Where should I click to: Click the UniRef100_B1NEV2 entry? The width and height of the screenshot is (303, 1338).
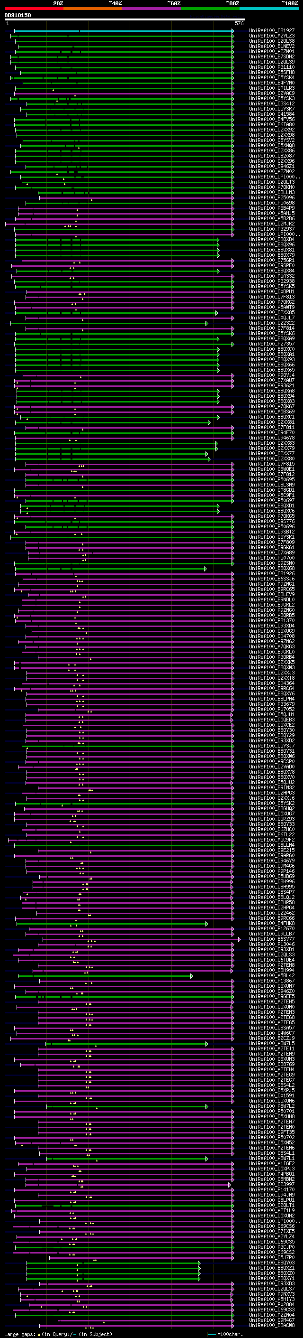[272, 46]
